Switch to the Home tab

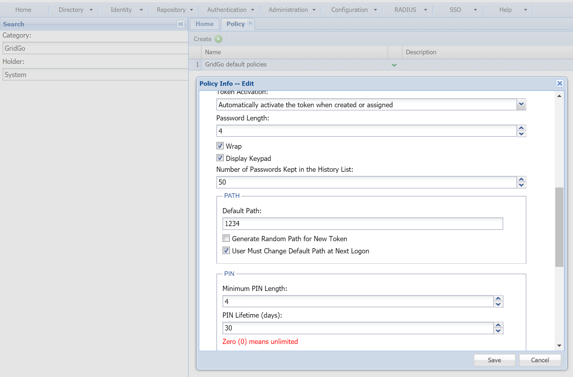(205, 24)
